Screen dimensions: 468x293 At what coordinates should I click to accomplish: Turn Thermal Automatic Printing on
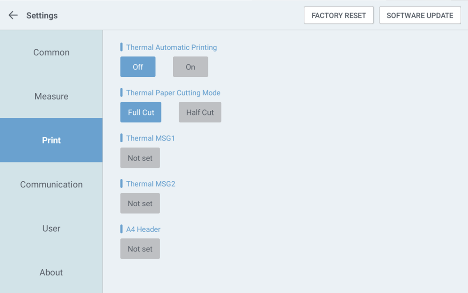tap(190, 67)
